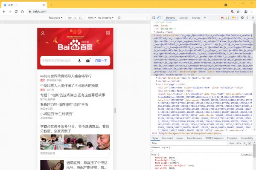Screen dimensions: 256x170
Task: Show more DevTools tabs chevron
Action: click(x=205, y=17)
